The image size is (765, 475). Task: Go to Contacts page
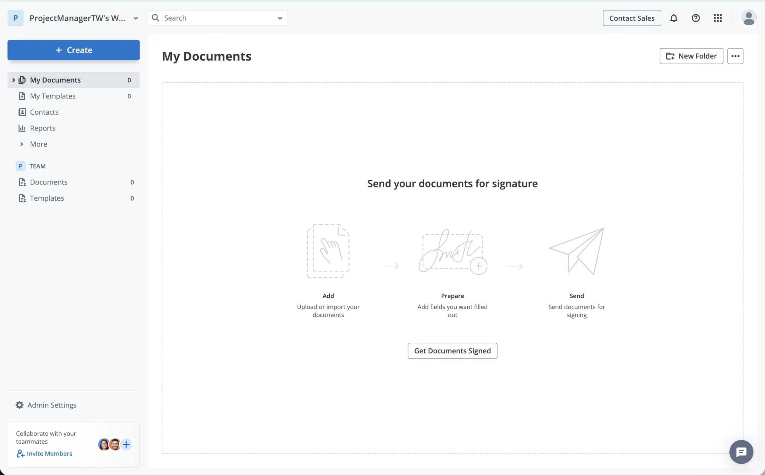(x=44, y=112)
